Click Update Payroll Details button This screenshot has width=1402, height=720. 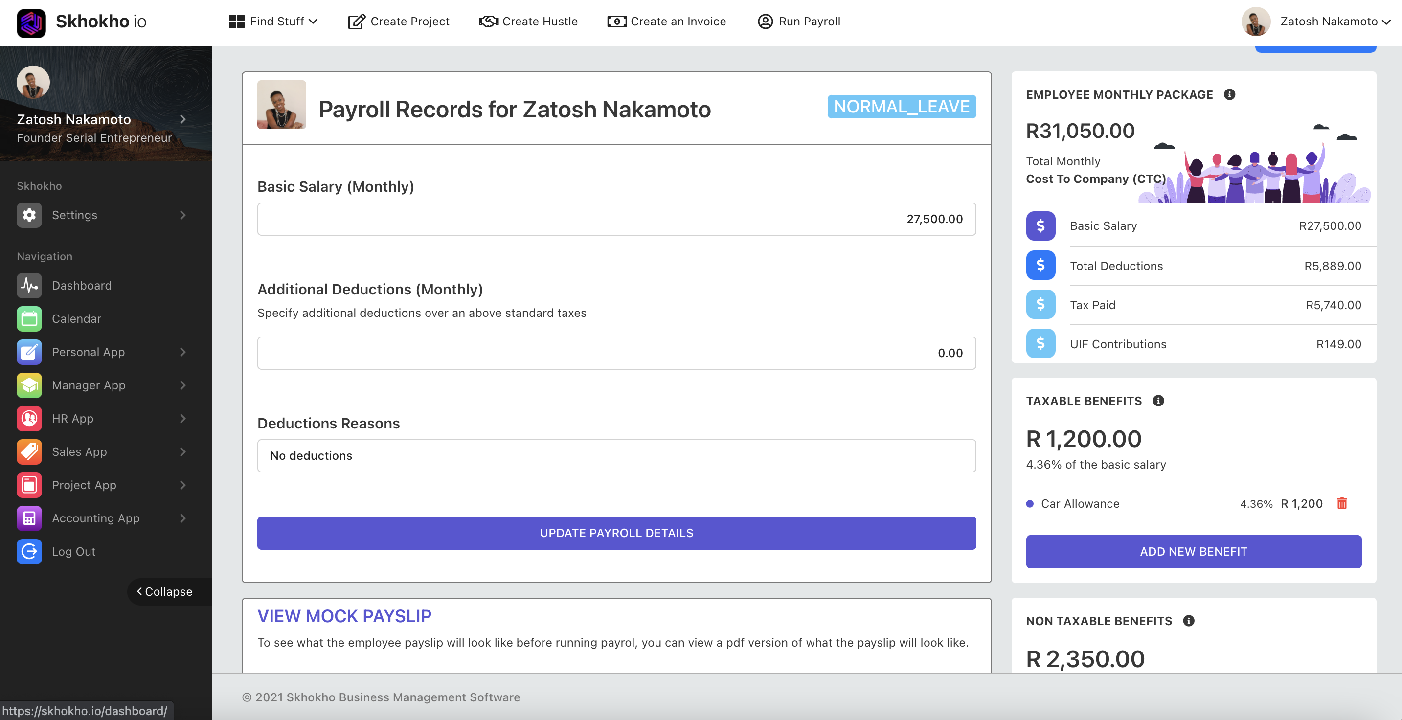[616, 533]
